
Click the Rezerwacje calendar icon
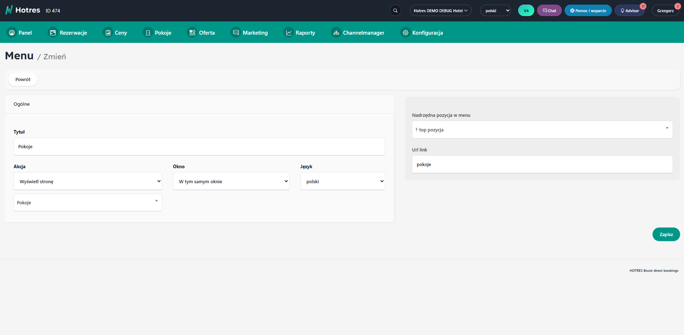click(x=53, y=32)
